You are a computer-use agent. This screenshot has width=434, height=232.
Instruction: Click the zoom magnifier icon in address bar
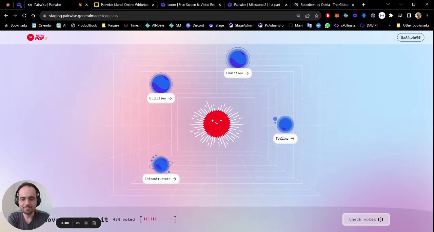pos(298,16)
